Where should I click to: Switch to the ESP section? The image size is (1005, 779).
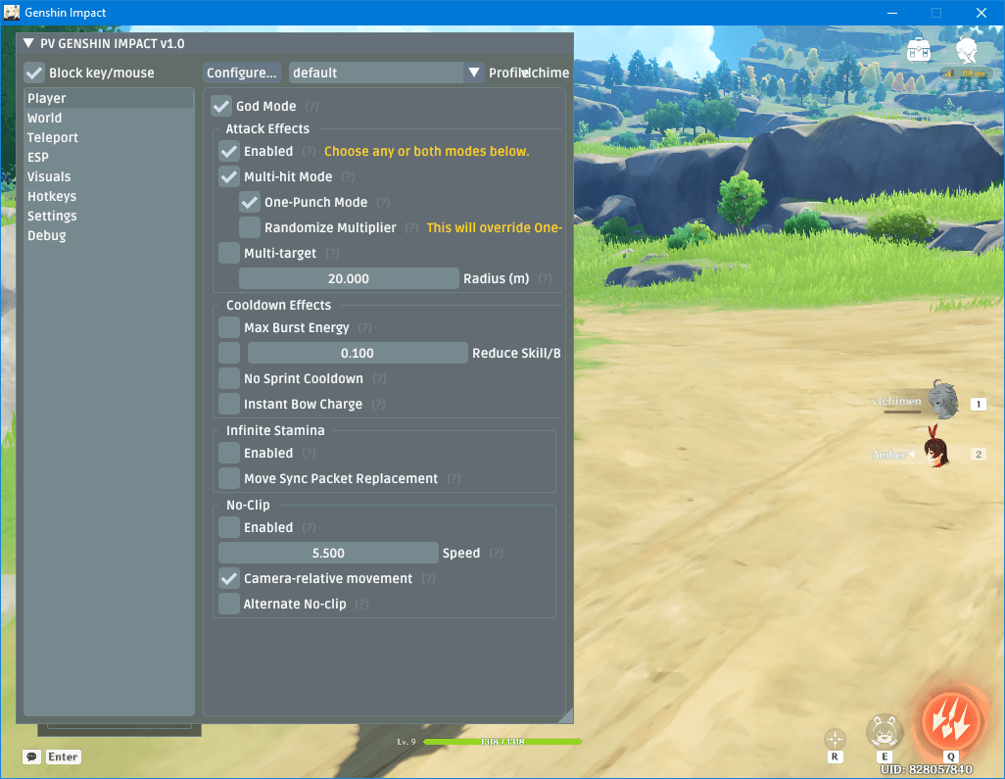(109, 157)
